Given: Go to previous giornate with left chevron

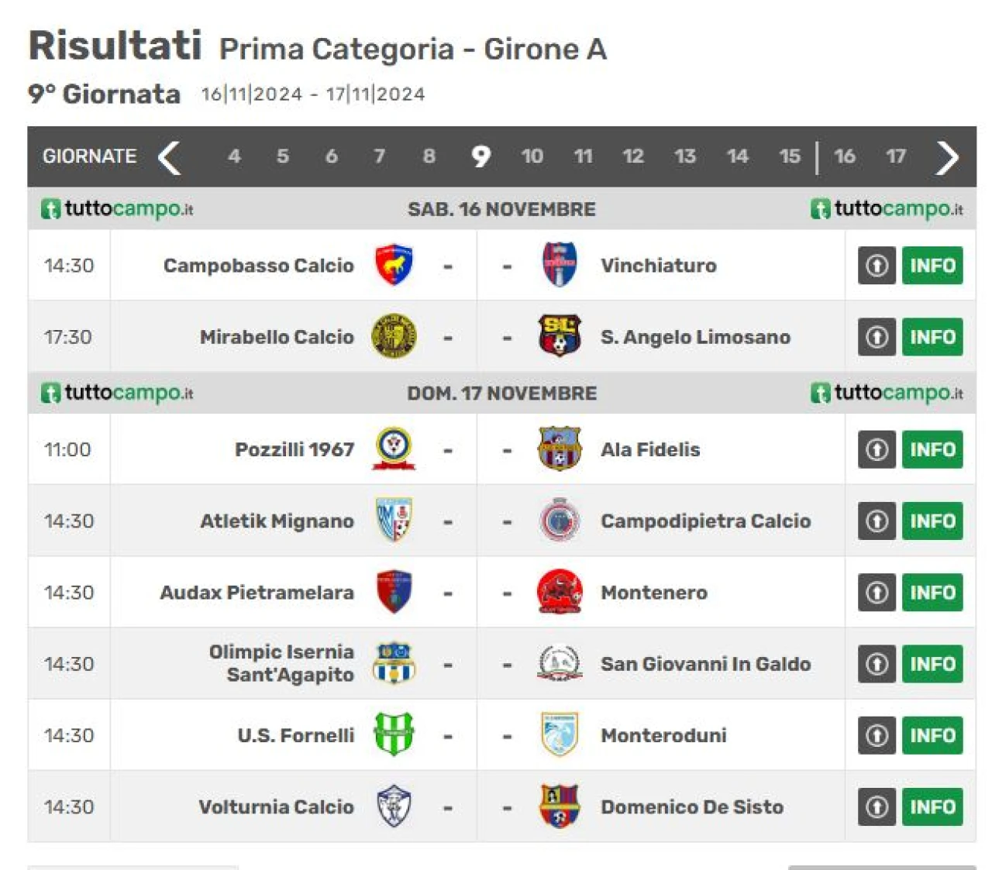Looking at the screenshot, I should [170, 157].
